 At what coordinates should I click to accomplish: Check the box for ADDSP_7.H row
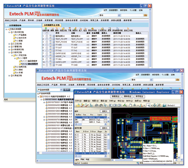[x=47, y=56]
